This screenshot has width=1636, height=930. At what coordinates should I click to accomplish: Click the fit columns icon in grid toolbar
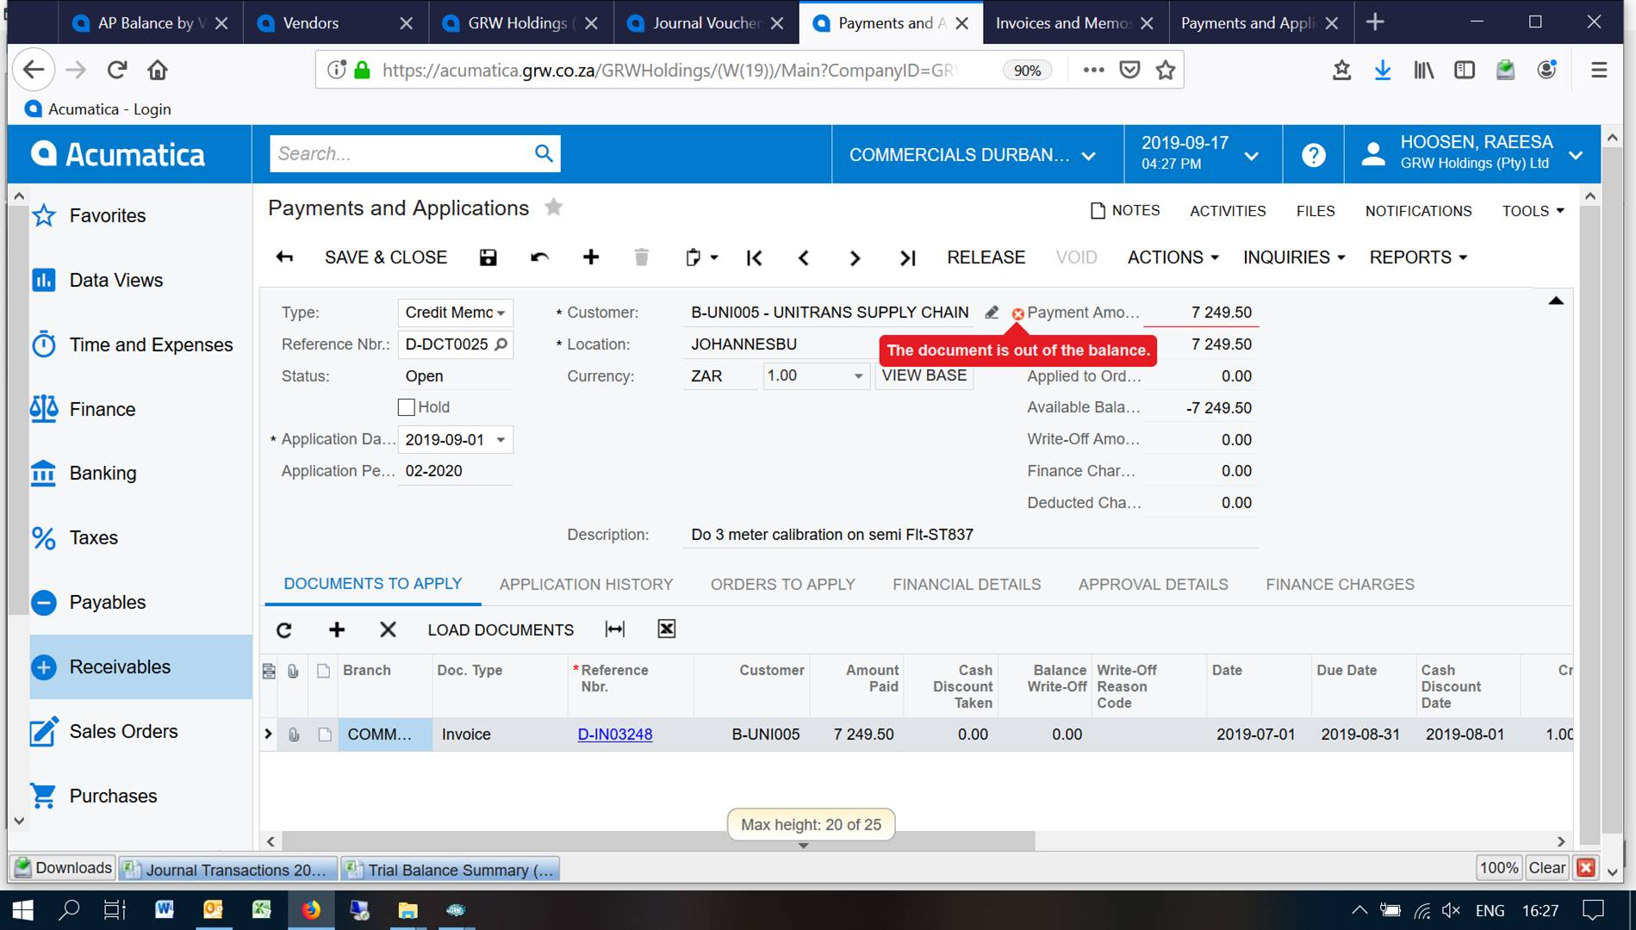coord(614,629)
